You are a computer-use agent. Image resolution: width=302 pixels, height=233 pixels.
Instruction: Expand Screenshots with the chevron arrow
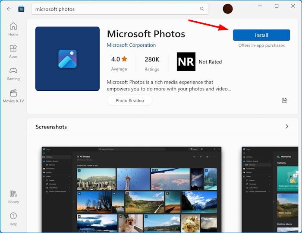tap(287, 126)
